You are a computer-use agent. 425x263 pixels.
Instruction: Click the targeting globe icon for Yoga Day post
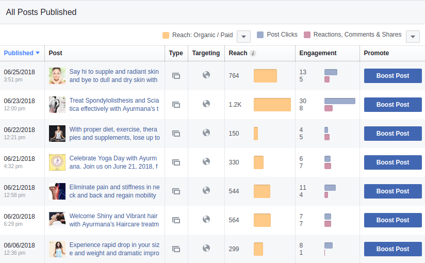point(206,162)
